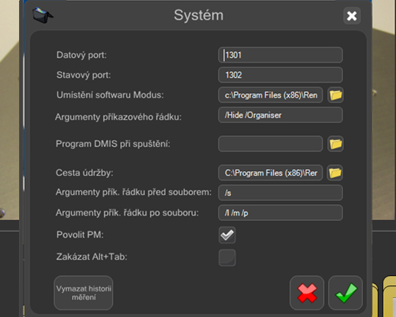
Task: Browse for Program DMIS při spuštění file
Action: [x=335, y=144]
